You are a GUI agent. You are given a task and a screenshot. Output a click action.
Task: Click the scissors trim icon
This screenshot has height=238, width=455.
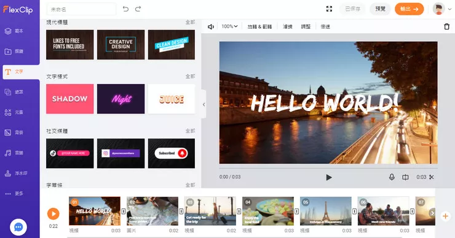pyautogui.click(x=432, y=177)
